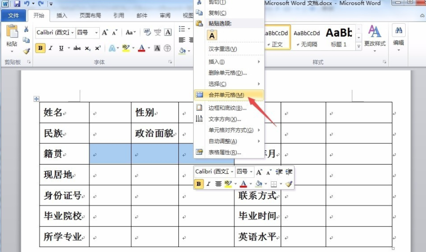426x252 pixels.
Task: Open the ribbon font color dropdown arrow
Action: 149,48
